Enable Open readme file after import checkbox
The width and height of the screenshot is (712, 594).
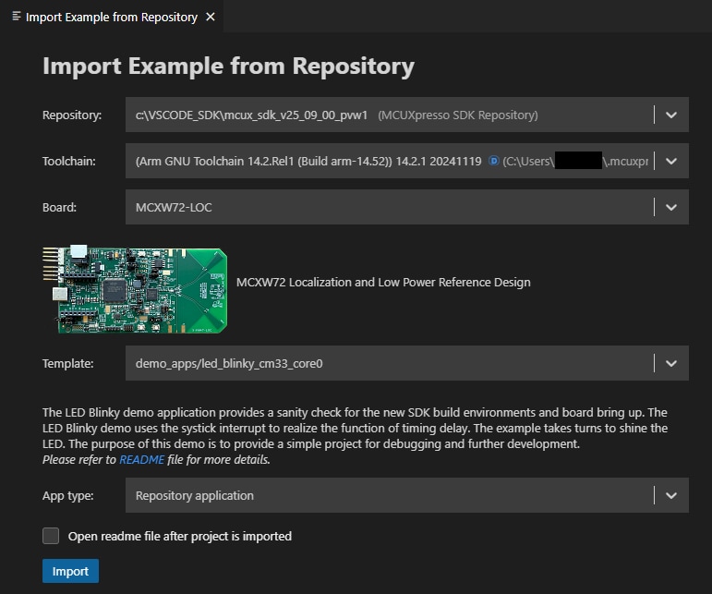point(51,536)
